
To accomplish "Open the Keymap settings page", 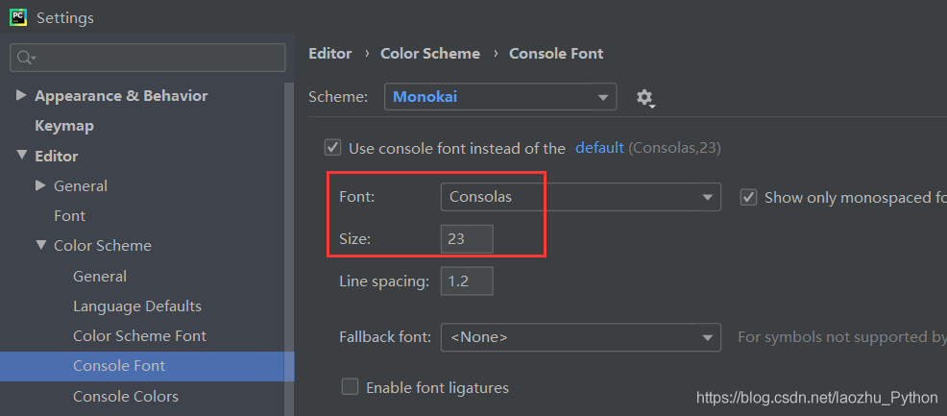I will [64, 126].
